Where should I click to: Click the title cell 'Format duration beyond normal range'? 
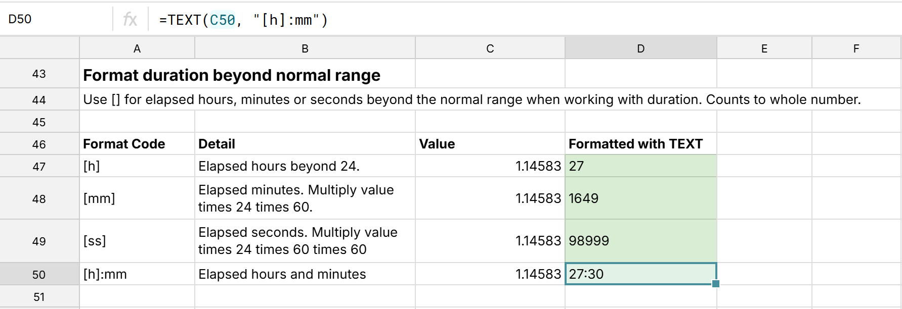[x=232, y=75]
